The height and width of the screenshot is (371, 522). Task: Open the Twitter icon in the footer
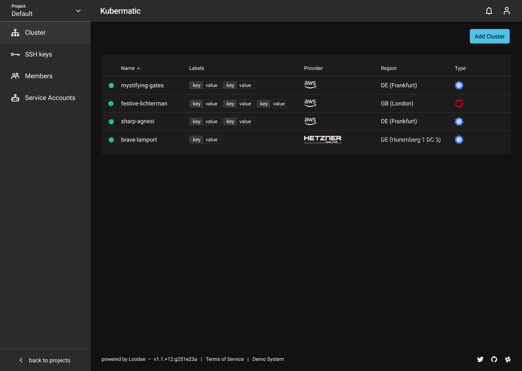480,359
